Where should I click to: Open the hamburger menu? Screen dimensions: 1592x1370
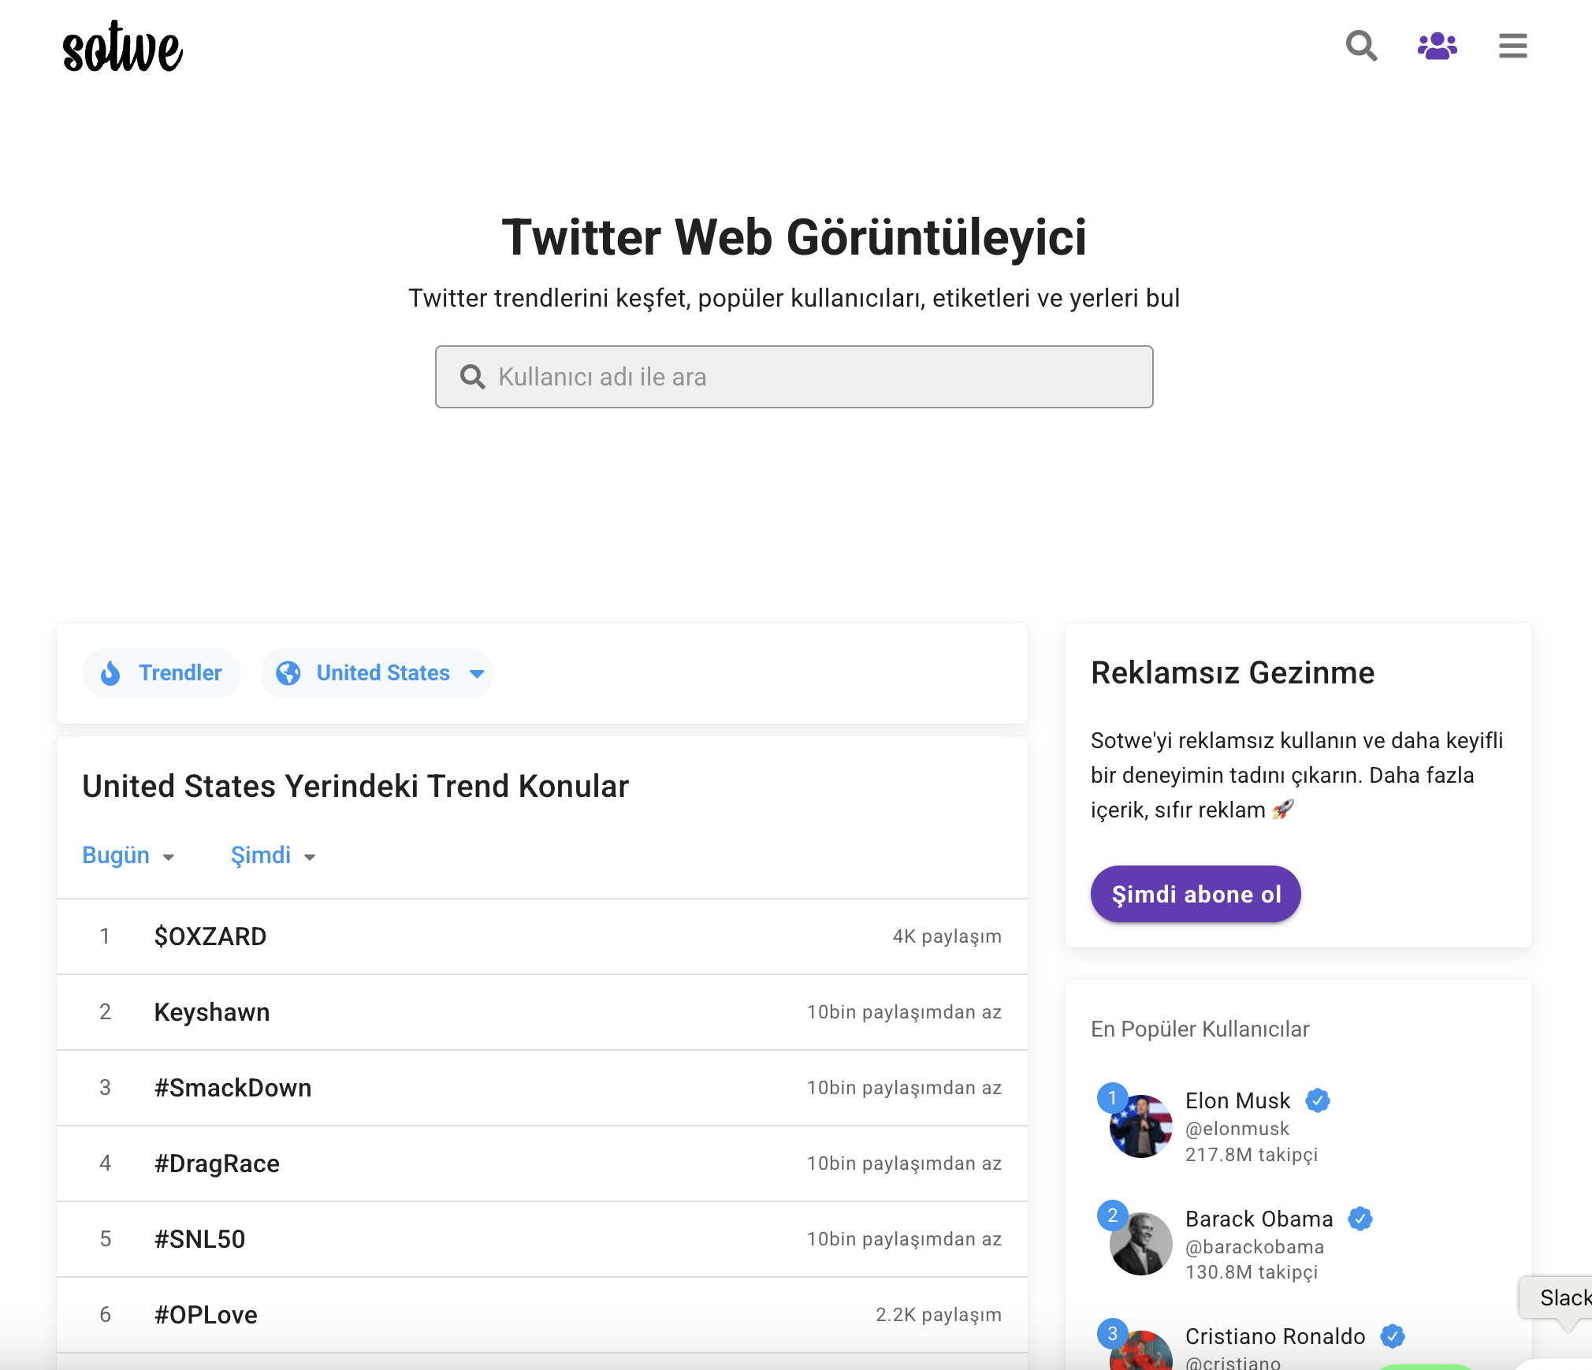1512,46
